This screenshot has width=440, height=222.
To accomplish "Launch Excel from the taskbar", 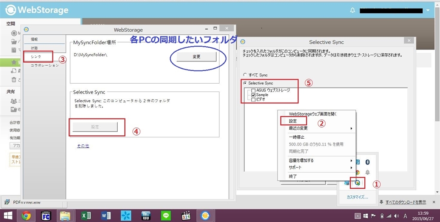I will [86, 216].
